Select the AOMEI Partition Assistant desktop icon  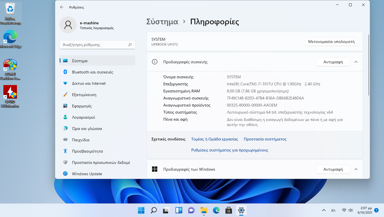[10, 70]
